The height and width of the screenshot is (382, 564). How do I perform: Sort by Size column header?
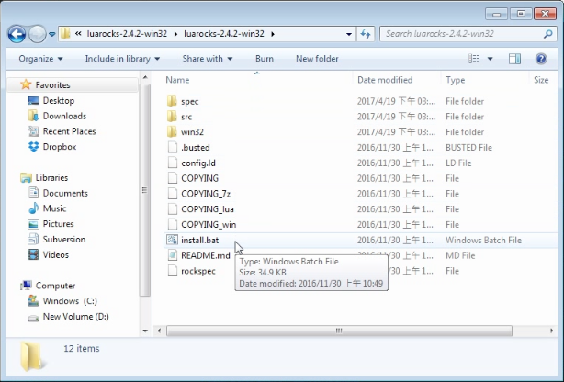541,80
